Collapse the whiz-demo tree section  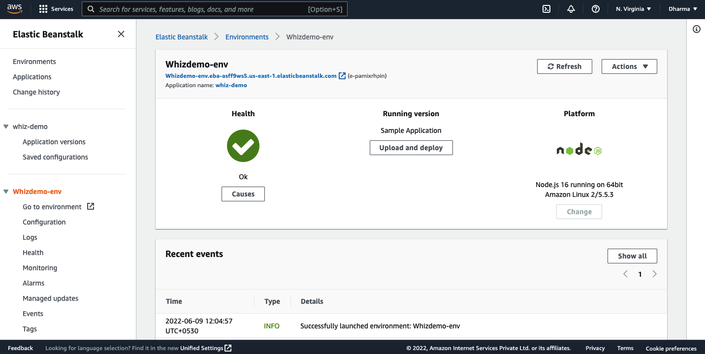[6, 127]
